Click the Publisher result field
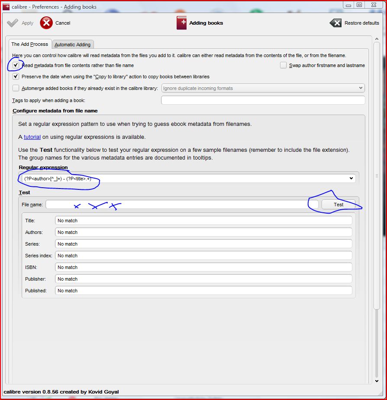387x400 pixels. [203, 279]
